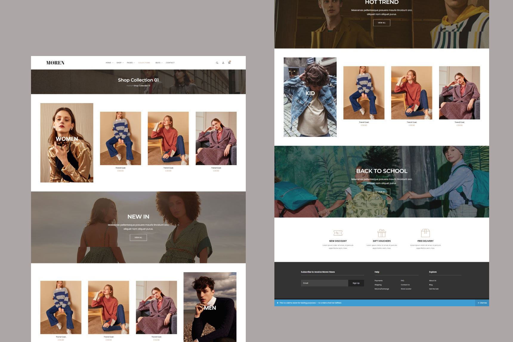Open striped sweater product in Women row
513x342 pixels.
[x=120, y=138]
